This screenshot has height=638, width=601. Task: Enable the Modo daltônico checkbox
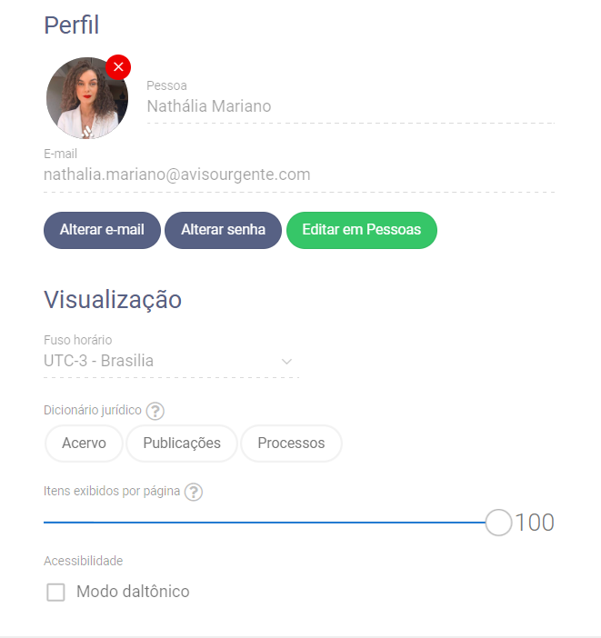coord(55,592)
